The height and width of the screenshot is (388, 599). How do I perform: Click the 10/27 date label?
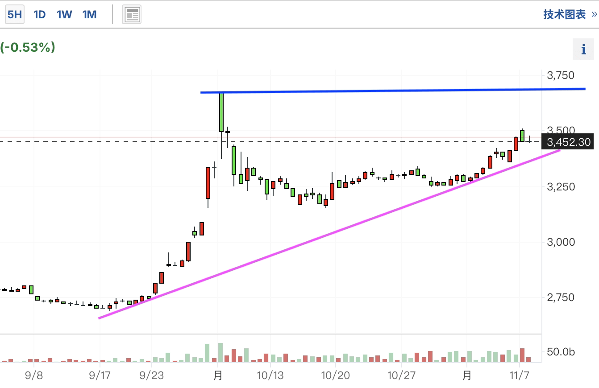[x=401, y=376]
